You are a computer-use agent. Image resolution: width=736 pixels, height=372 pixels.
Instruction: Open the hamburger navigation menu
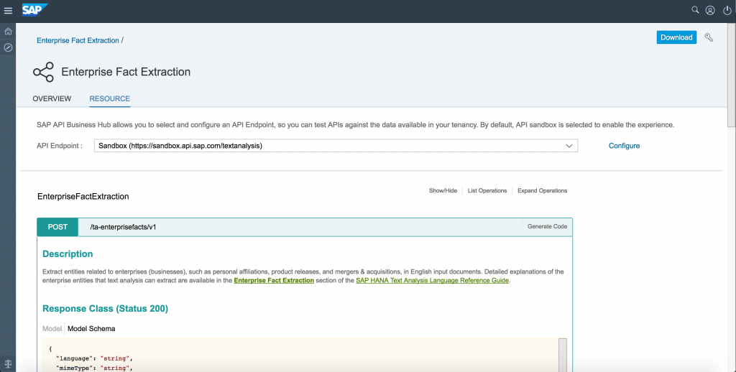tap(8, 10)
